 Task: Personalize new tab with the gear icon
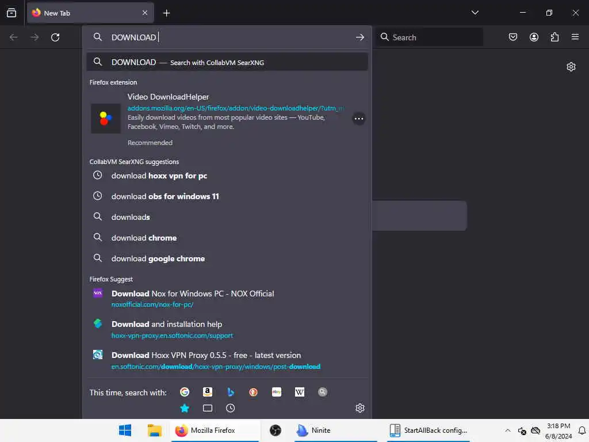[x=571, y=67]
